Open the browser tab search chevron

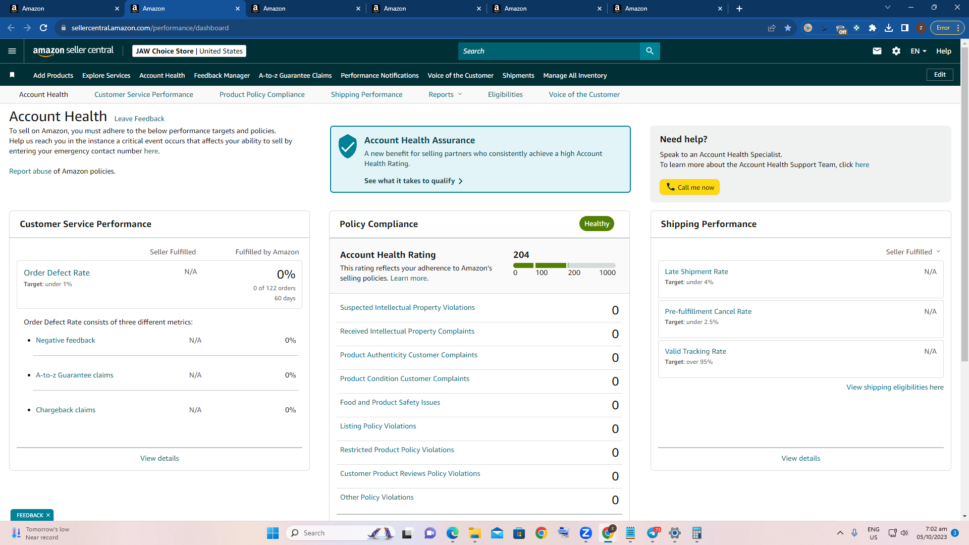tap(888, 8)
